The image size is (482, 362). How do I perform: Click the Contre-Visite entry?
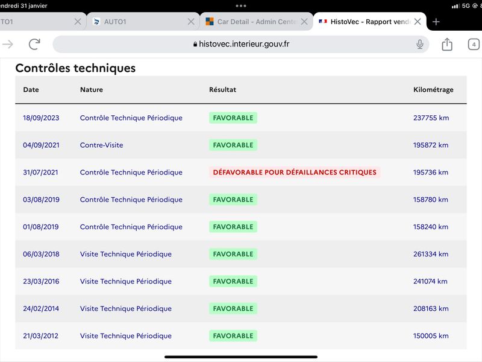pos(101,145)
